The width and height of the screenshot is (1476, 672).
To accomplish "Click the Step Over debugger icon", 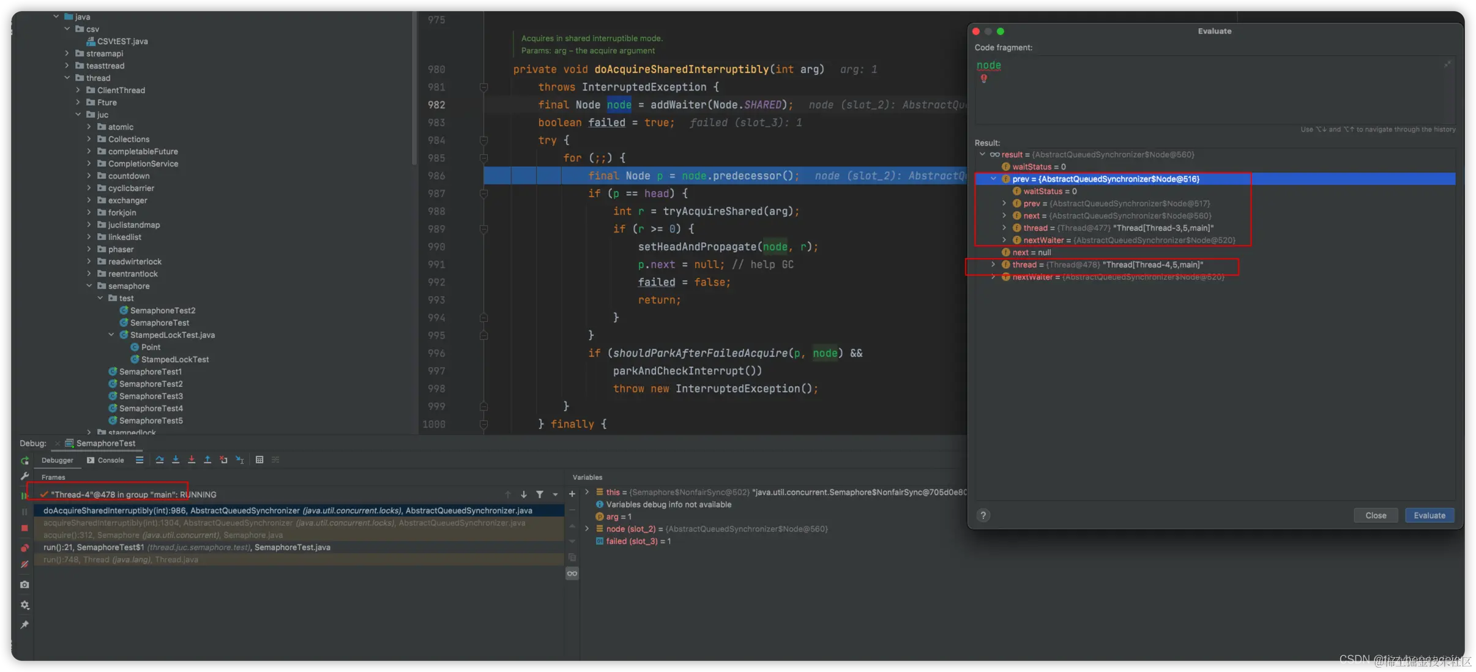I will (160, 460).
